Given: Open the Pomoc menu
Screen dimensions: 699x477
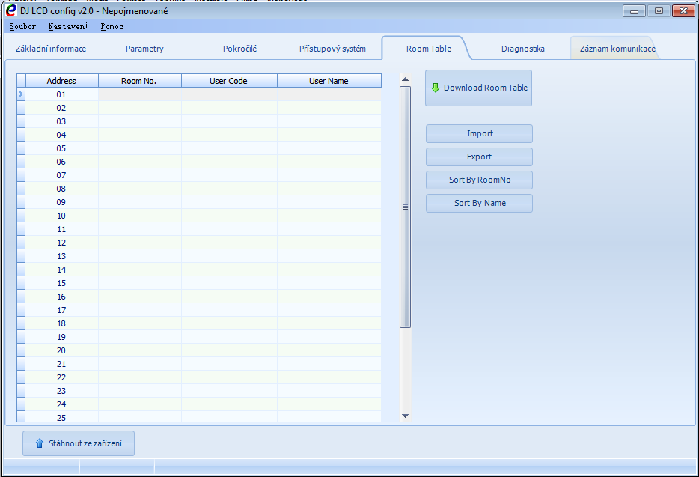Looking at the screenshot, I should pos(112,26).
